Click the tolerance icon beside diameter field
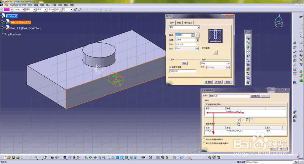This screenshot has width=304, height=164. 197,35
